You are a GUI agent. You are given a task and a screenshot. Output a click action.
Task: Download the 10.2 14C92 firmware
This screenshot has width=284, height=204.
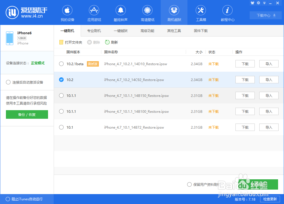(x=245, y=80)
